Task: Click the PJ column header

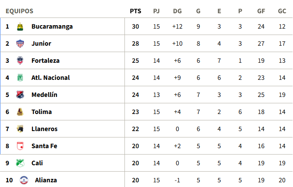Action: pyautogui.click(x=157, y=11)
